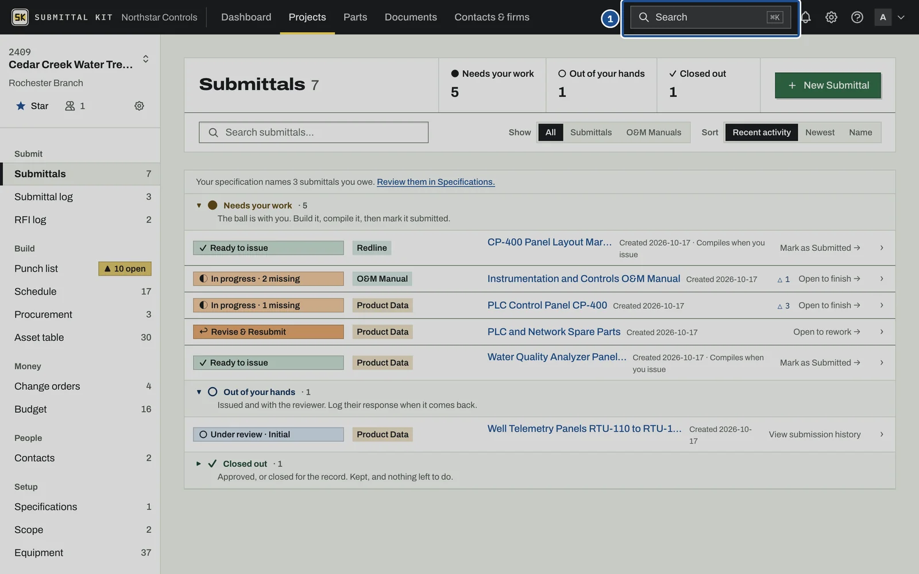Filter list to Submittals only
The width and height of the screenshot is (919, 574).
pos(591,133)
